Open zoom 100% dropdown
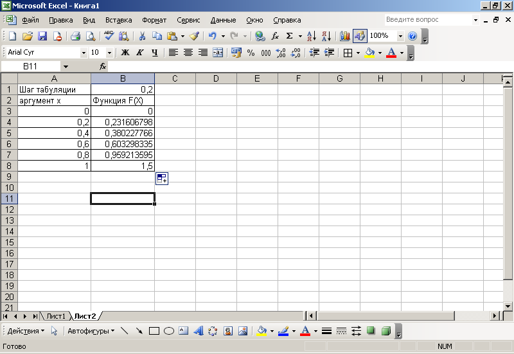The image size is (514, 354). (400, 36)
